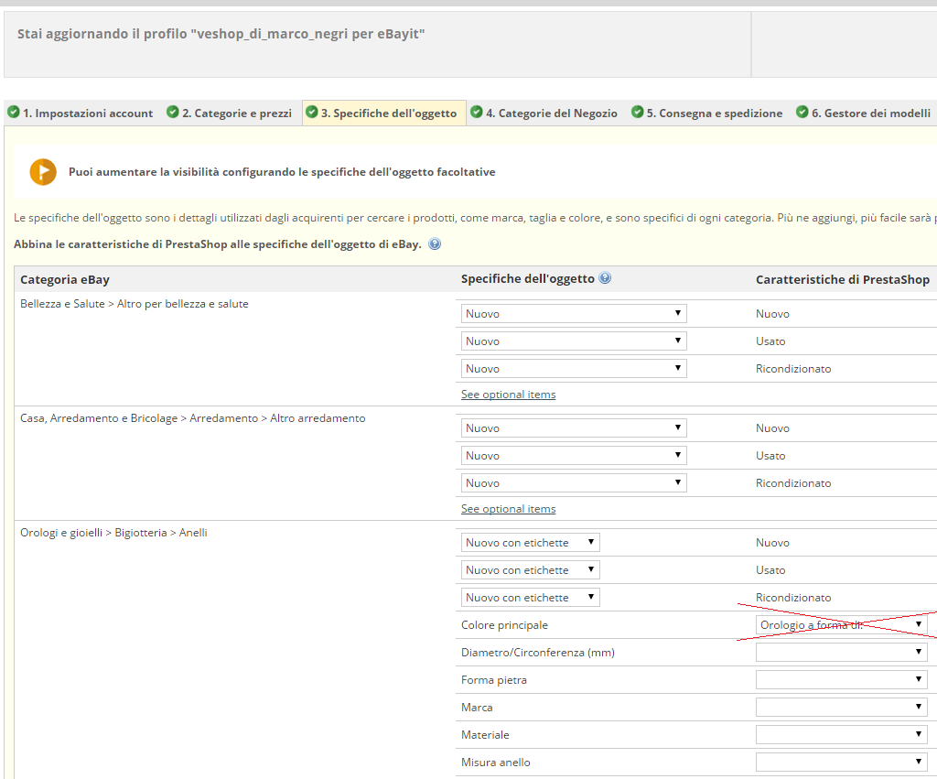Open the Misura anello feature dropdown
937x779 pixels.
click(x=842, y=763)
